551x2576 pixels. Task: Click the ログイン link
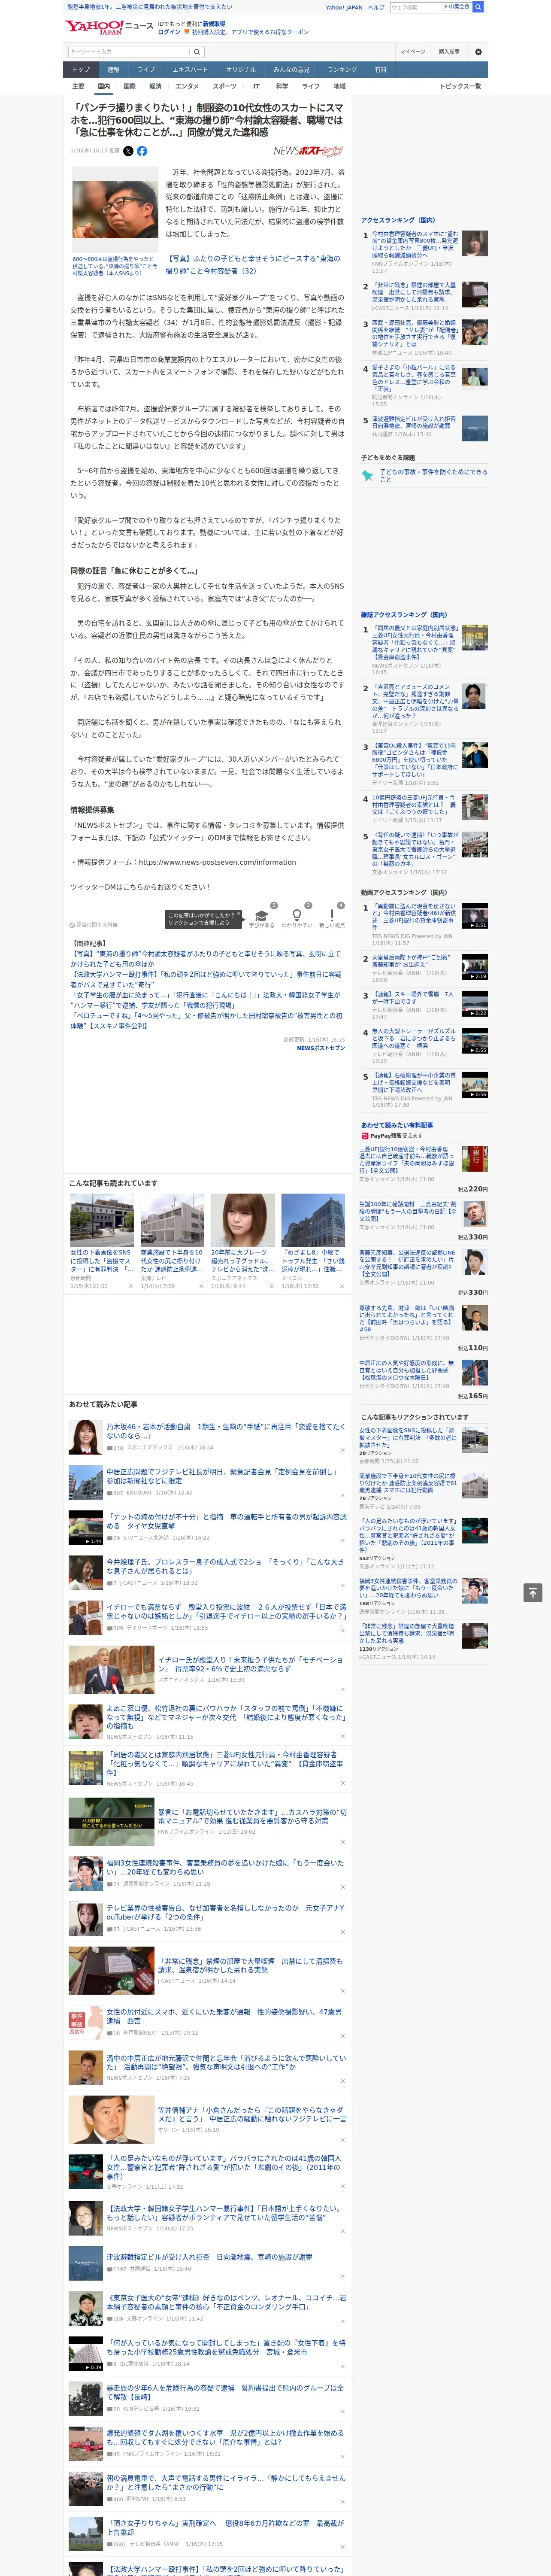(169, 32)
